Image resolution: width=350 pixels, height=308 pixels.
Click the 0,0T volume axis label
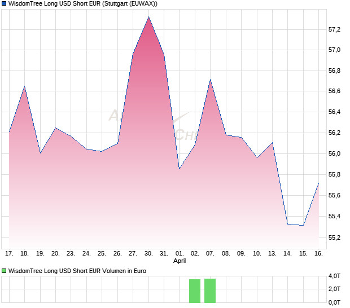[335, 302]
